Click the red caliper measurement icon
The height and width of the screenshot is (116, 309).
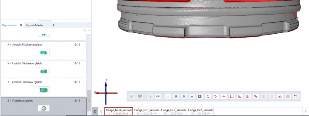[x=224, y=96]
